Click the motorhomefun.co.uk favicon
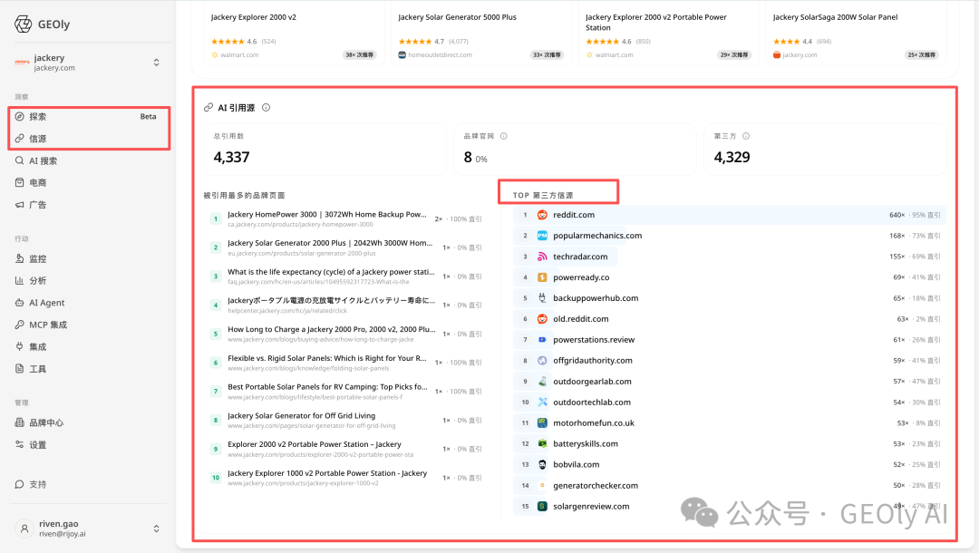The image size is (979, 553). [542, 423]
